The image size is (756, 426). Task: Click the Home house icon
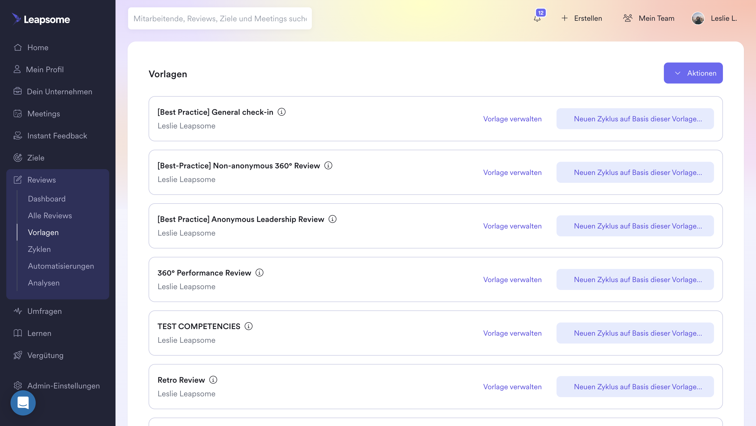click(18, 47)
